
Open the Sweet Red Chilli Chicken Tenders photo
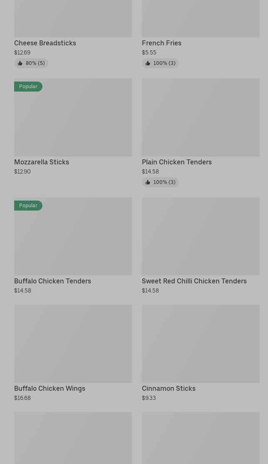[x=201, y=236]
